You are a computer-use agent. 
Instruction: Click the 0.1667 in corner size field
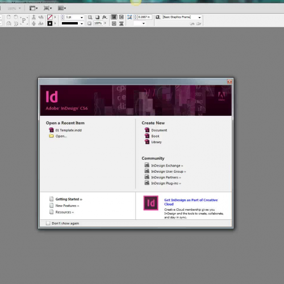(x=145, y=17)
